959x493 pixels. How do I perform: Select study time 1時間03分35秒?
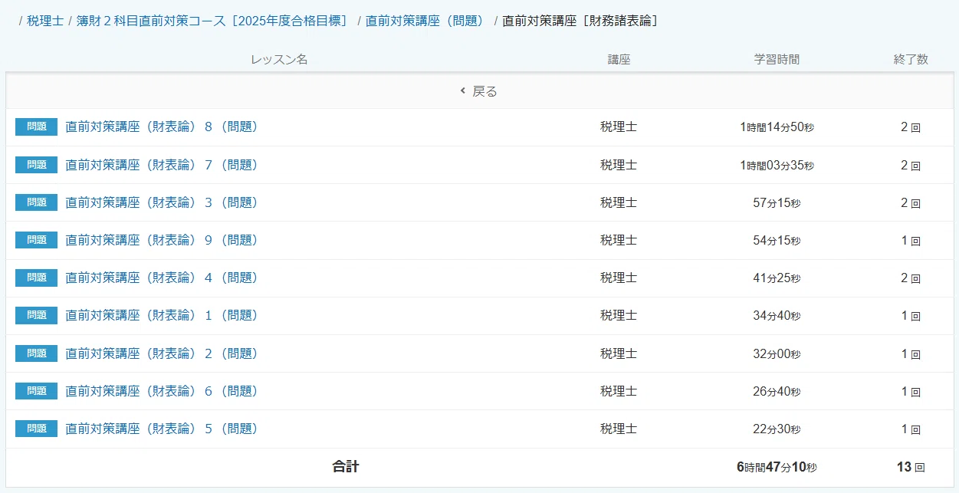pyautogui.click(x=777, y=164)
